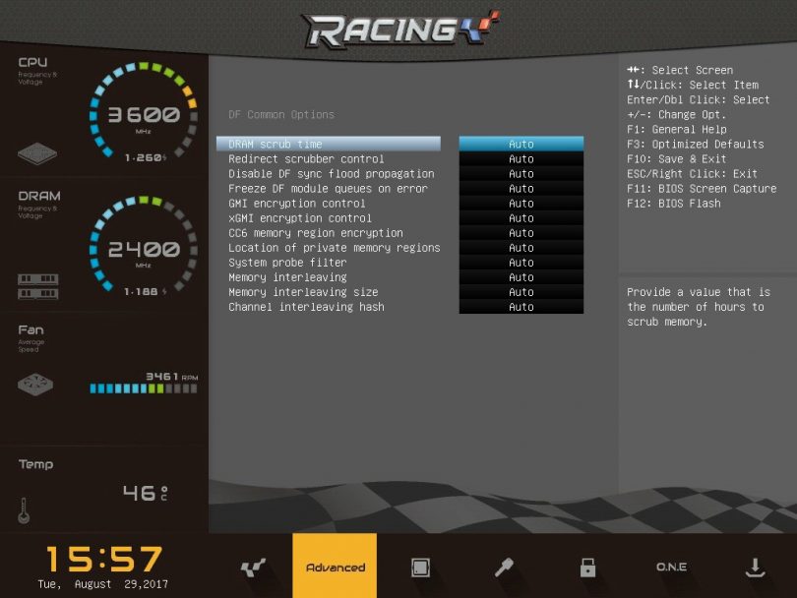Screen dimensions: 797x598
Task: Click the thermometer icon under Temp
Action: pyautogui.click(x=24, y=509)
